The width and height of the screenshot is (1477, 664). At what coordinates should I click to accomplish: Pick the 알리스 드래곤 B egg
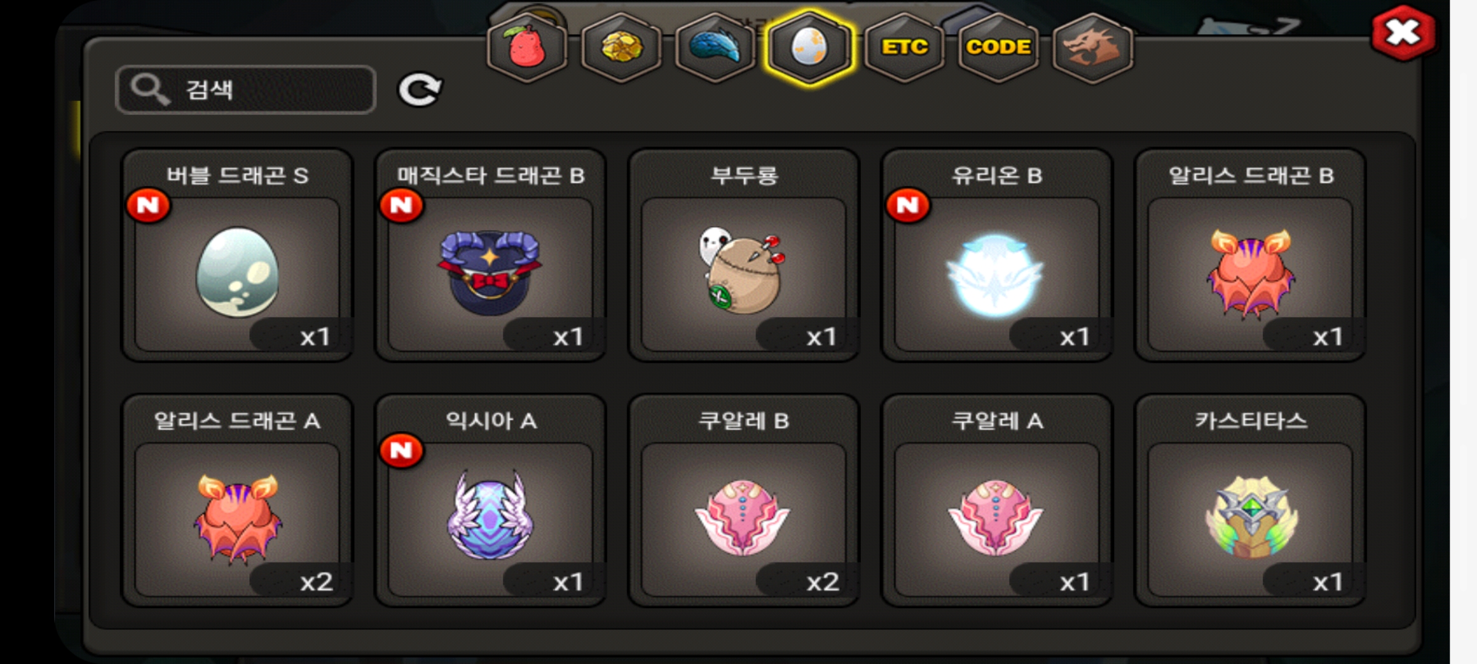1251,255
